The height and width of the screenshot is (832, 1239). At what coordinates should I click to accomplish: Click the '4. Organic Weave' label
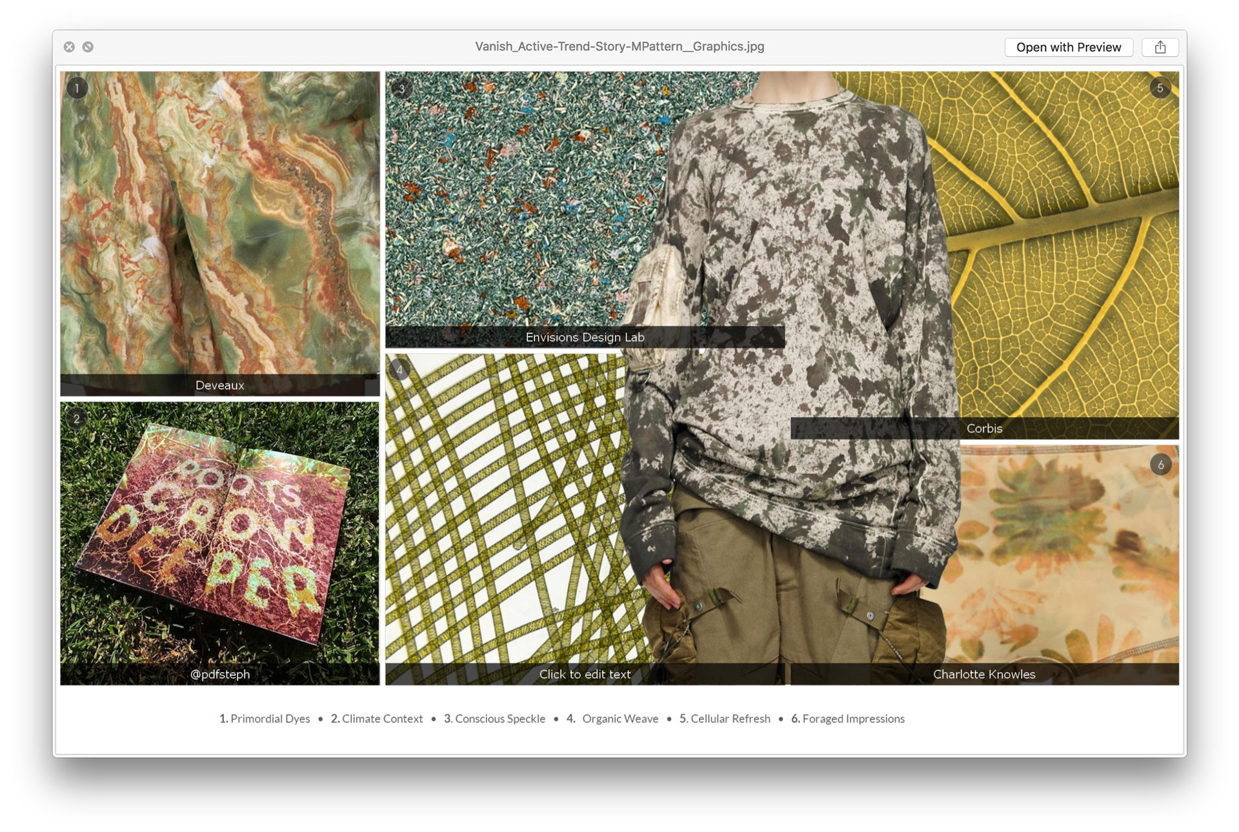[612, 718]
